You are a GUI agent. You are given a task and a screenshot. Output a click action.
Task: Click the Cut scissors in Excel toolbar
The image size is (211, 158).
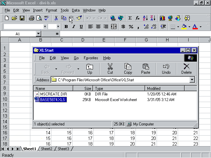coord(56,18)
